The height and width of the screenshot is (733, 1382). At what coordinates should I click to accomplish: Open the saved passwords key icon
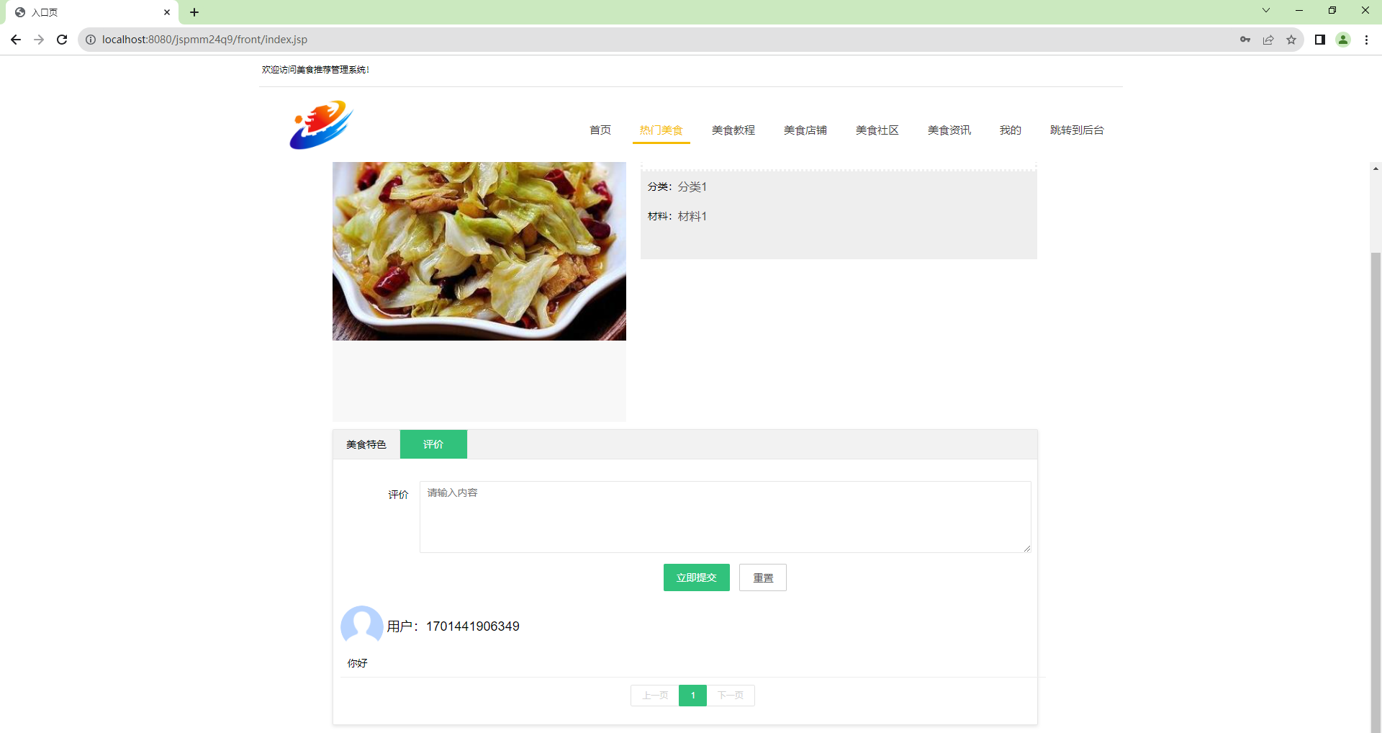pos(1245,40)
